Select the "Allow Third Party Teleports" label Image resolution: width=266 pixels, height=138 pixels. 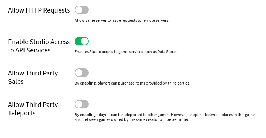point(33,109)
